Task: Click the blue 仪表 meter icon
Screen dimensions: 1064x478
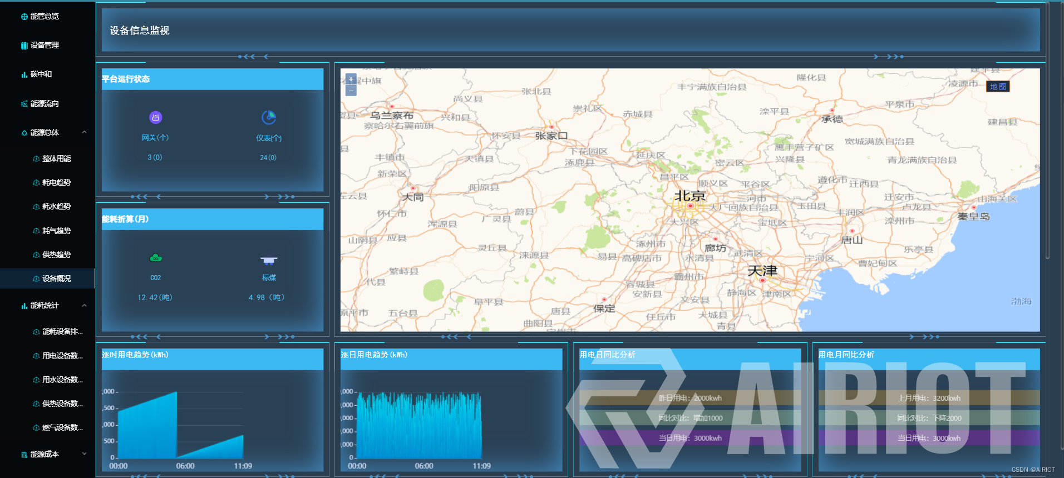Action: [269, 117]
